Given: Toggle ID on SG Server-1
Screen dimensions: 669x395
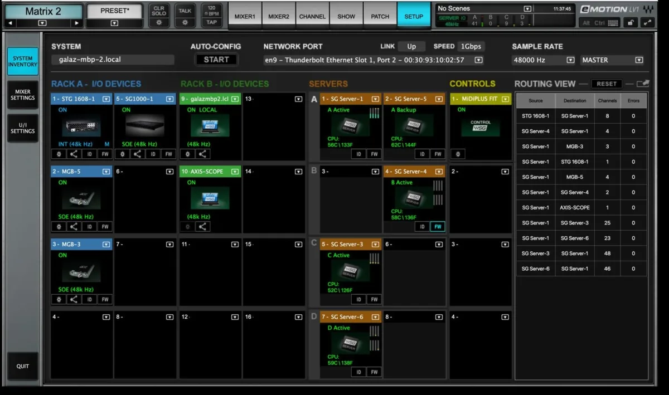Looking at the screenshot, I should click(359, 154).
